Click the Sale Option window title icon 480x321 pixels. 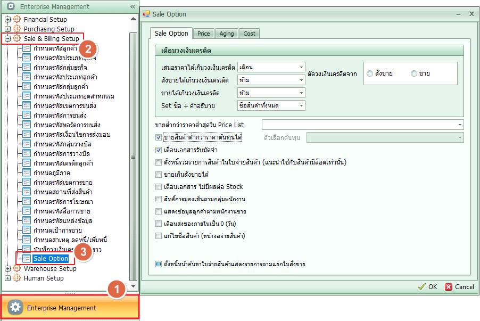[147, 14]
